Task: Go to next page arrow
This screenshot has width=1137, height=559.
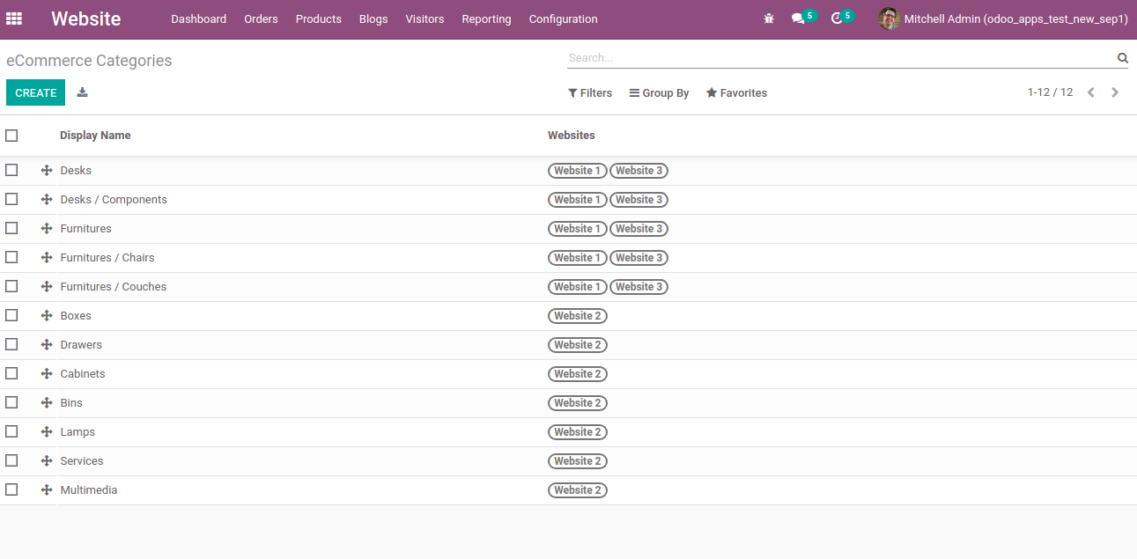Action: tap(1115, 92)
